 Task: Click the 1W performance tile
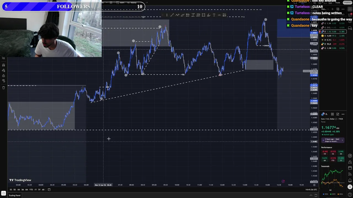coord(325,153)
